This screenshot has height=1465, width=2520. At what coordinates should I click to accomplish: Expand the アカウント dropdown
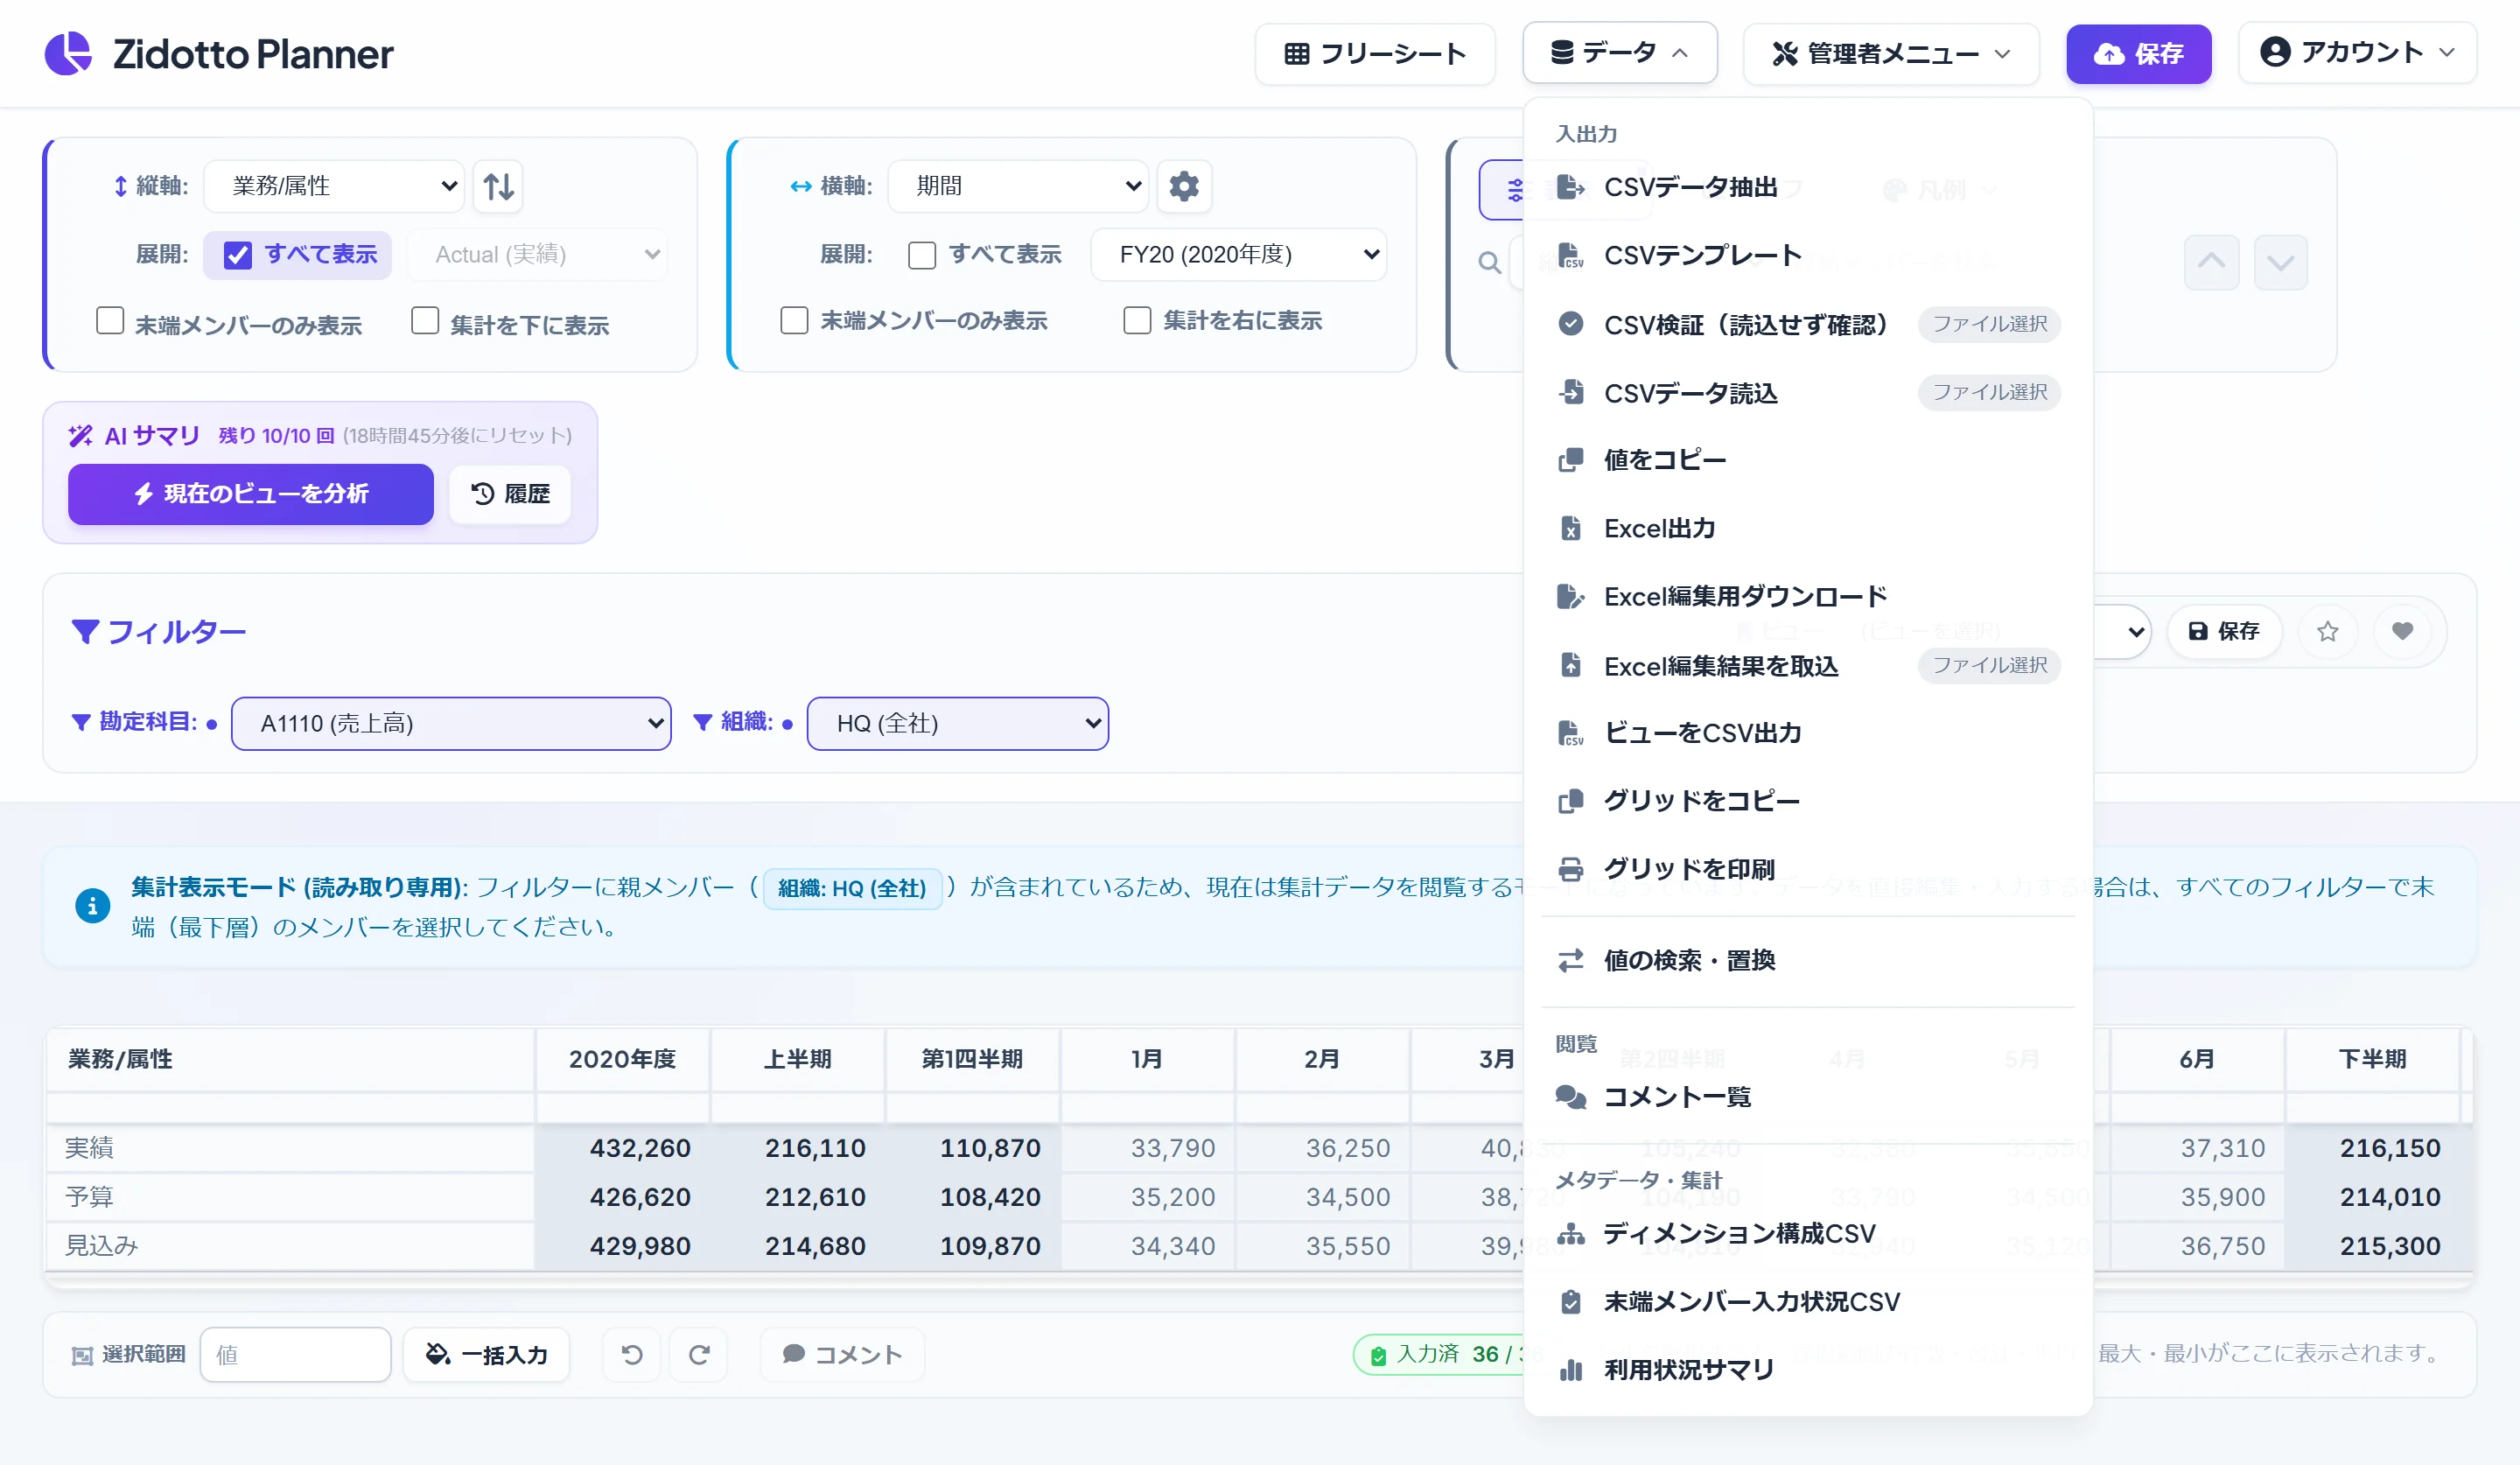tap(2357, 53)
